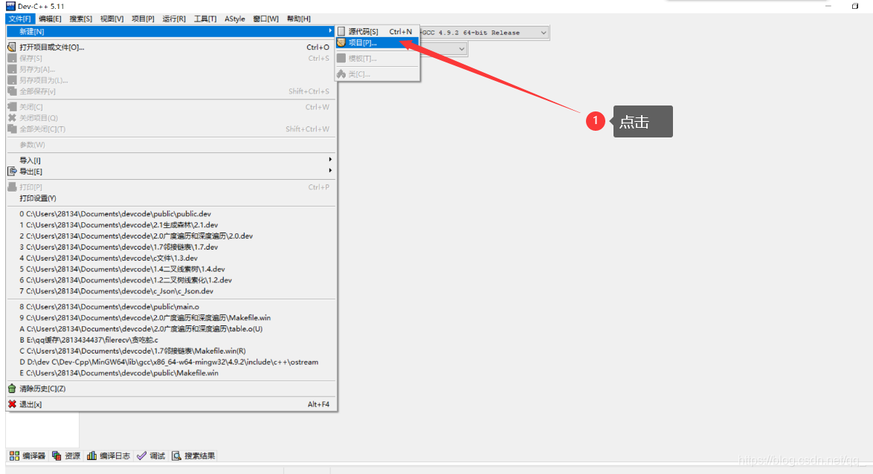The image size is (873, 474).
Task: Open recent file table.o(U)
Action: pos(170,329)
